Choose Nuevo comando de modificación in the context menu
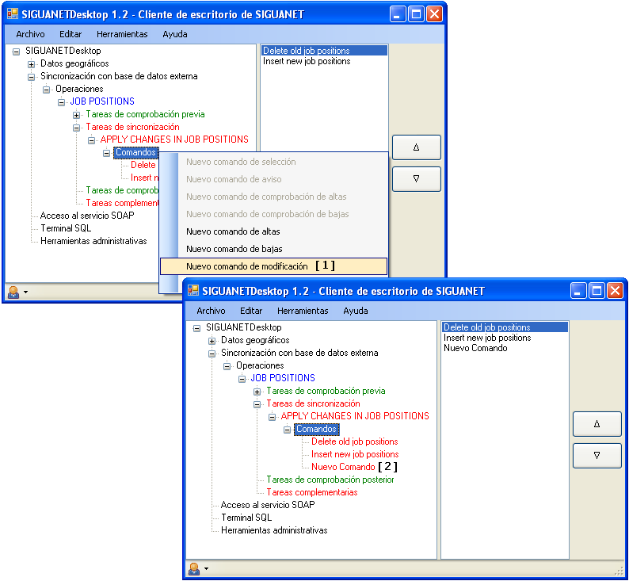Screen dimensions: 629x581 pyautogui.click(x=273, y=266)
